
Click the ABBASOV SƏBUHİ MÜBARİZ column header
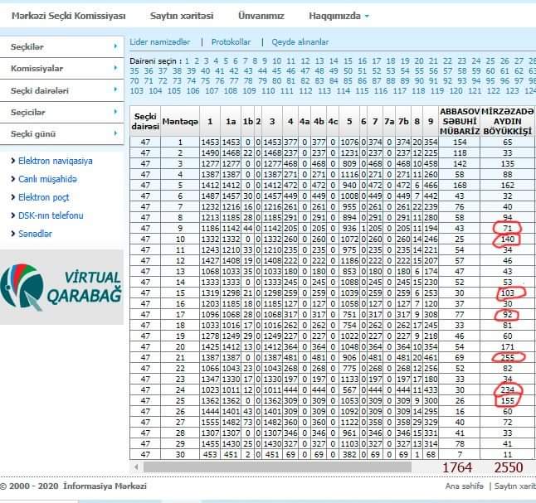pos(460,121)
